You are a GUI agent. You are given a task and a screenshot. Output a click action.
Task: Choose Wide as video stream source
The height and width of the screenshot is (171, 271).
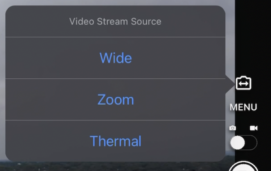pyautogui.click(x=116, y=58)
